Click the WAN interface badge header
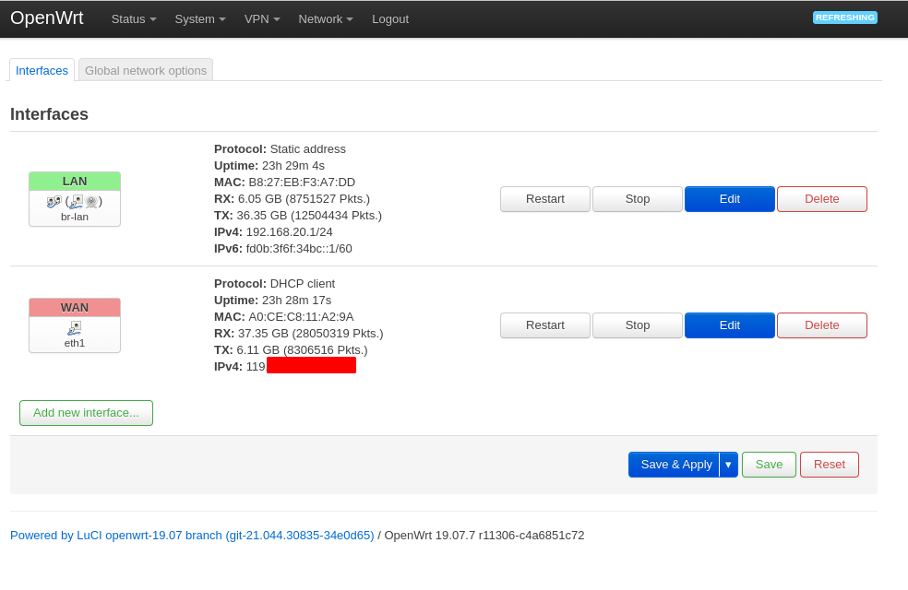The height and width of the screenshot is (590, 908). 75,307
